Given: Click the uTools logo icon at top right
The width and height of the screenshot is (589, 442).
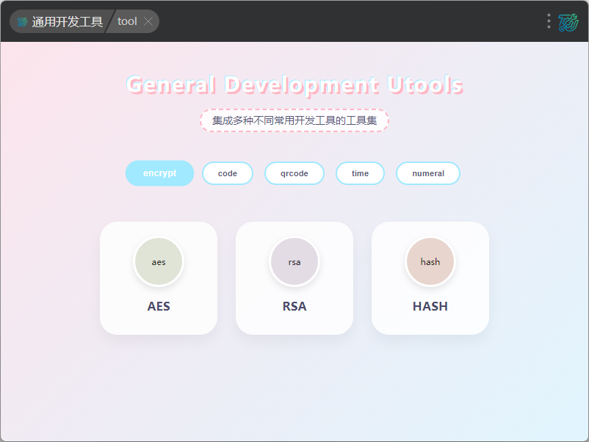Looking at the screenshot, I should coord(568,23).
